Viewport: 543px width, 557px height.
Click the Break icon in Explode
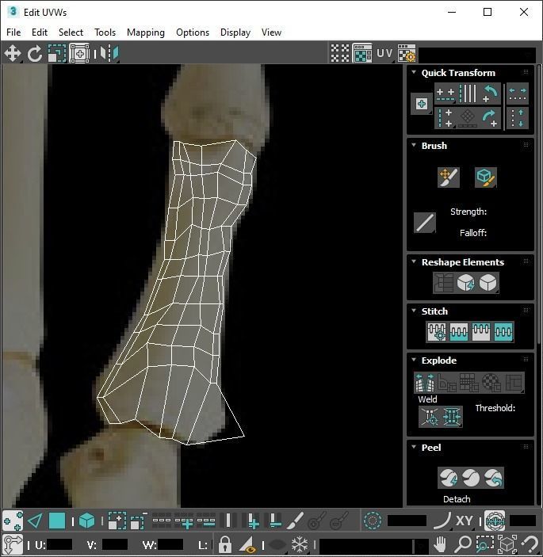point(425,382)
